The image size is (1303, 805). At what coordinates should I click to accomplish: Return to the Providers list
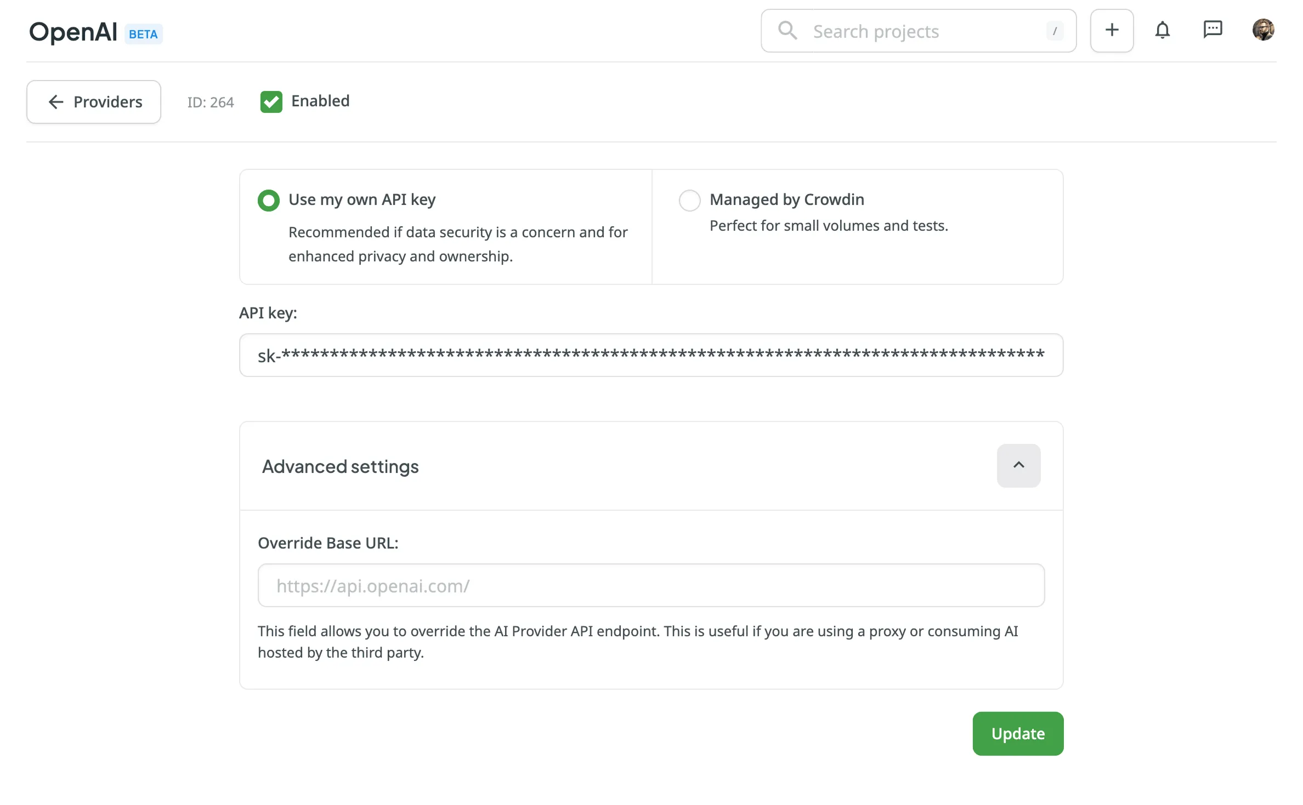(93, 101)
